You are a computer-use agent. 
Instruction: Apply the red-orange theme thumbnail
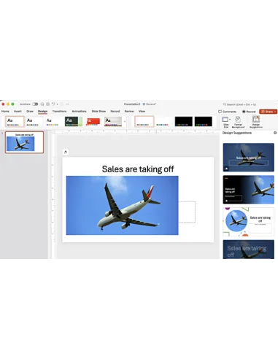click(x=93, y=121)
